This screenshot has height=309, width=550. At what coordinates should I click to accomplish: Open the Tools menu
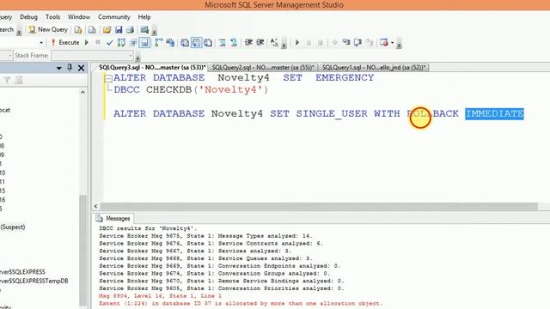(x=53, y=17)
